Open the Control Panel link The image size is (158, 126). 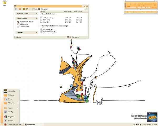click(x=23, y=27)
